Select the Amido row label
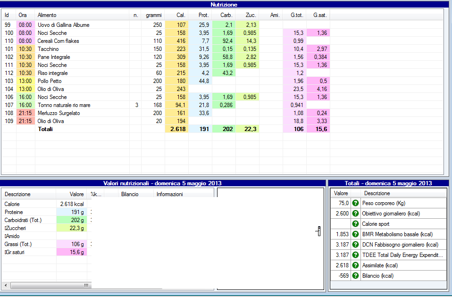Image resolution: width=452 pixels, height=297 pixels. tap(13, 236)
